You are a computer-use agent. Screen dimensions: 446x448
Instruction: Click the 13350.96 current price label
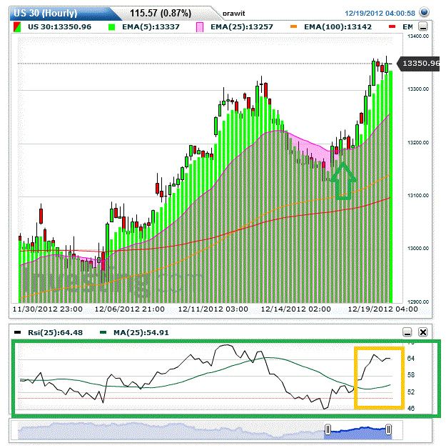point(420,64)
